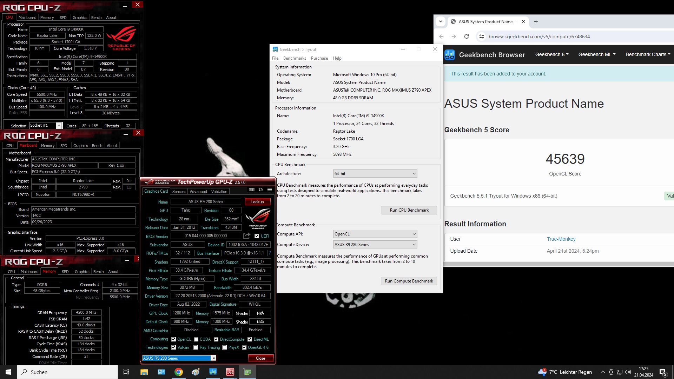This screenshot has height=379, width=674.
Task: Open the Compute Device dropdown
Action: point(375,245)
